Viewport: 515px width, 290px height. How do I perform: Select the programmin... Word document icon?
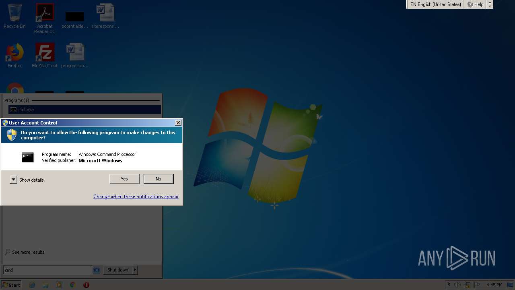pyautogui.click(x=75, y=56)
